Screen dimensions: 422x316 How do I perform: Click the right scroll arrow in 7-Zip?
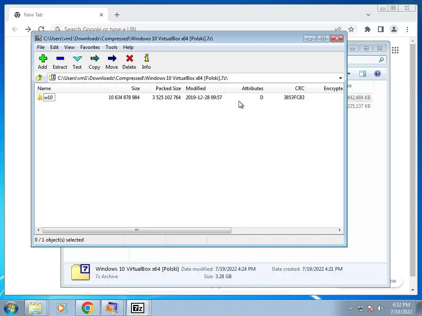[340, 230]
